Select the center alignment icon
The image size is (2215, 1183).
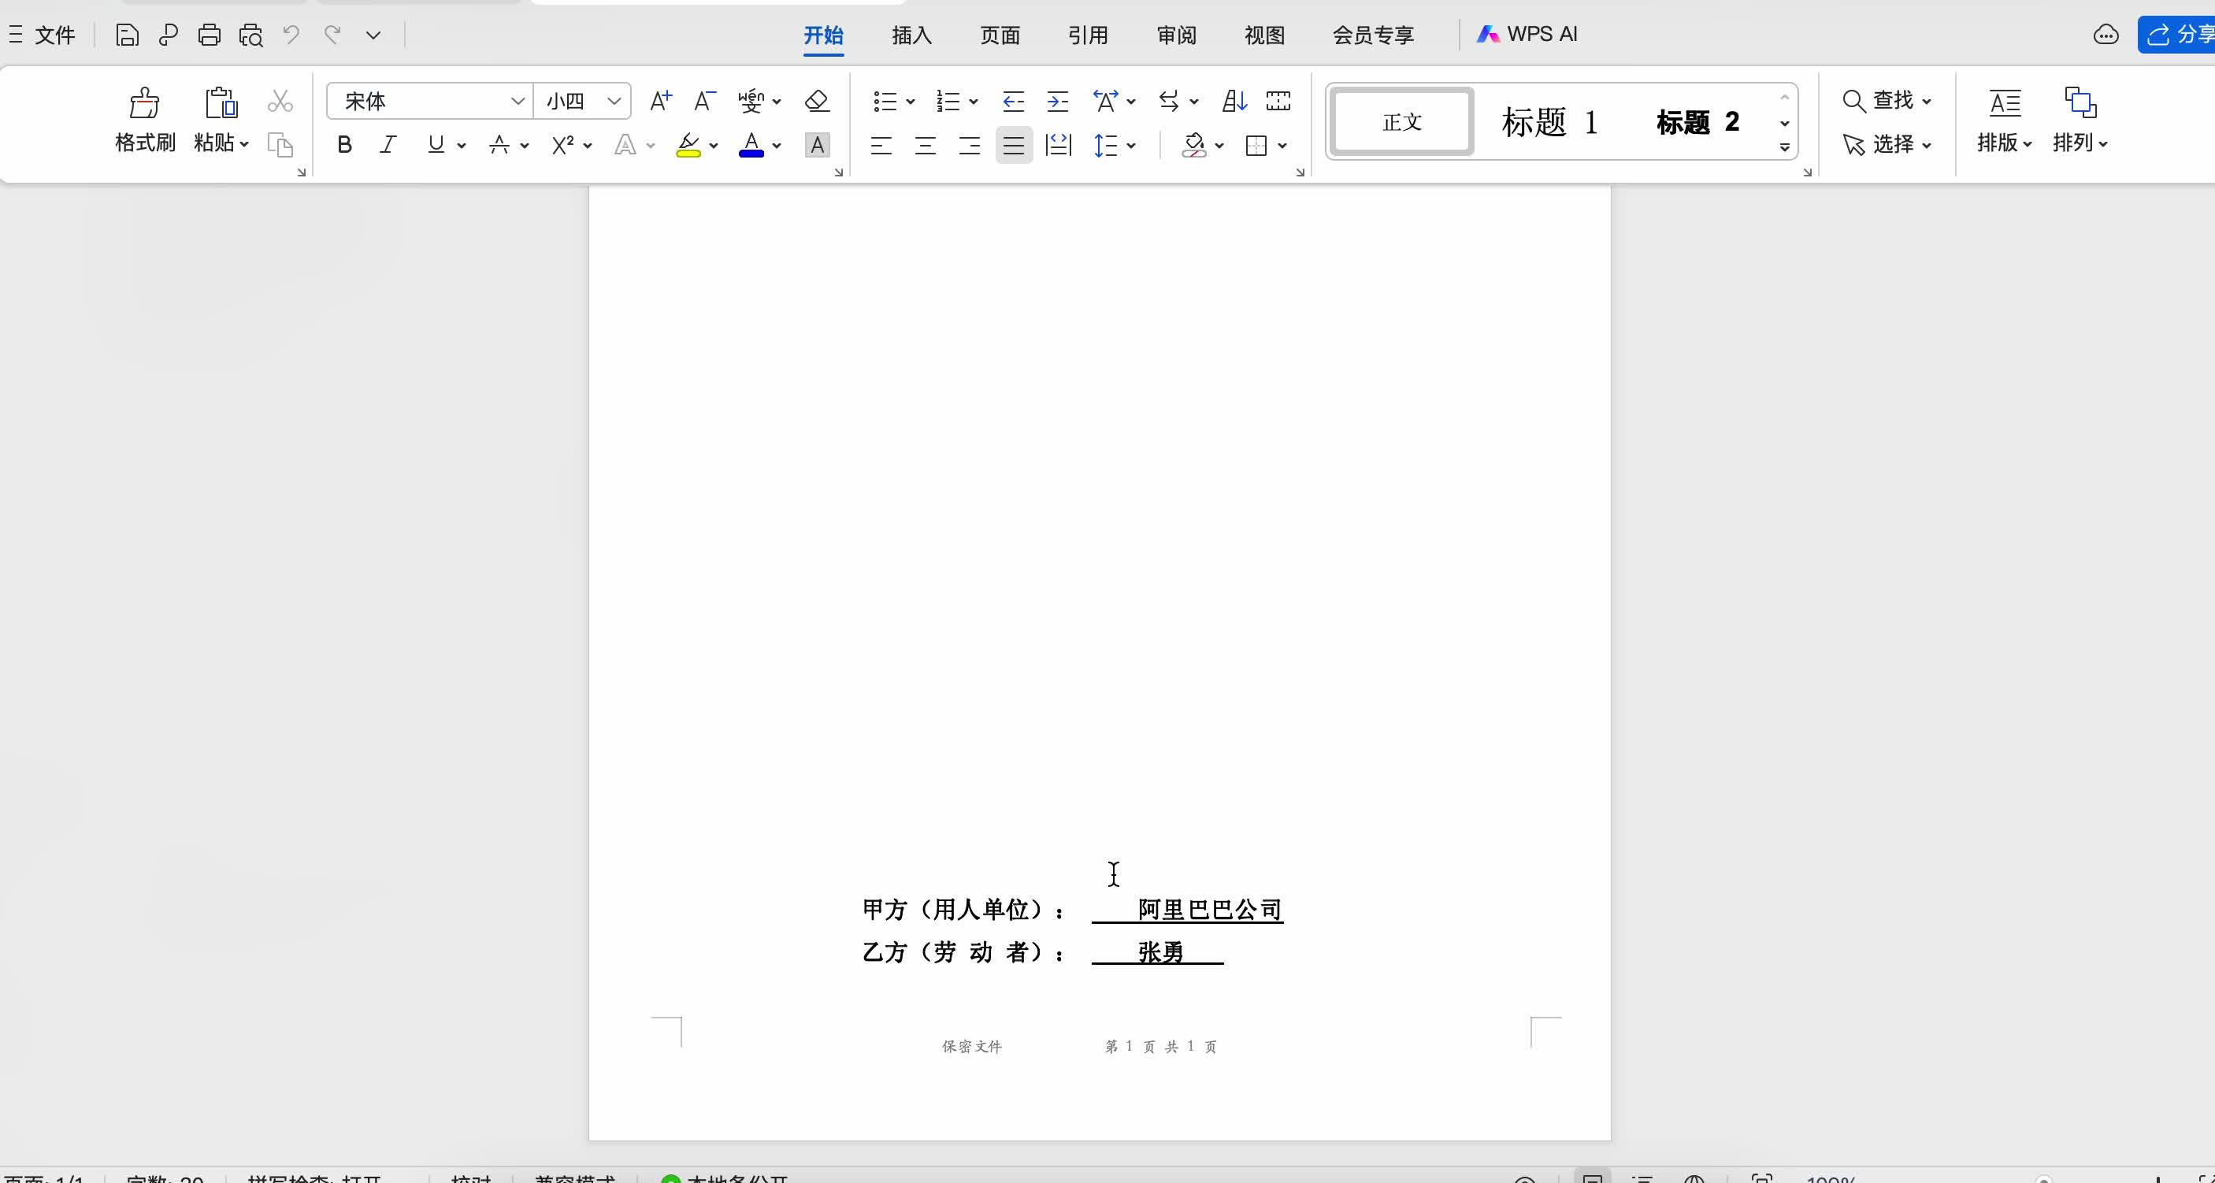pyautogui.click(x=924, y=145)
